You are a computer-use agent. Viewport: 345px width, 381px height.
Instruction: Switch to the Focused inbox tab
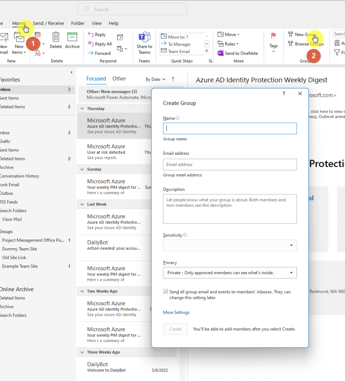point(96,79)
